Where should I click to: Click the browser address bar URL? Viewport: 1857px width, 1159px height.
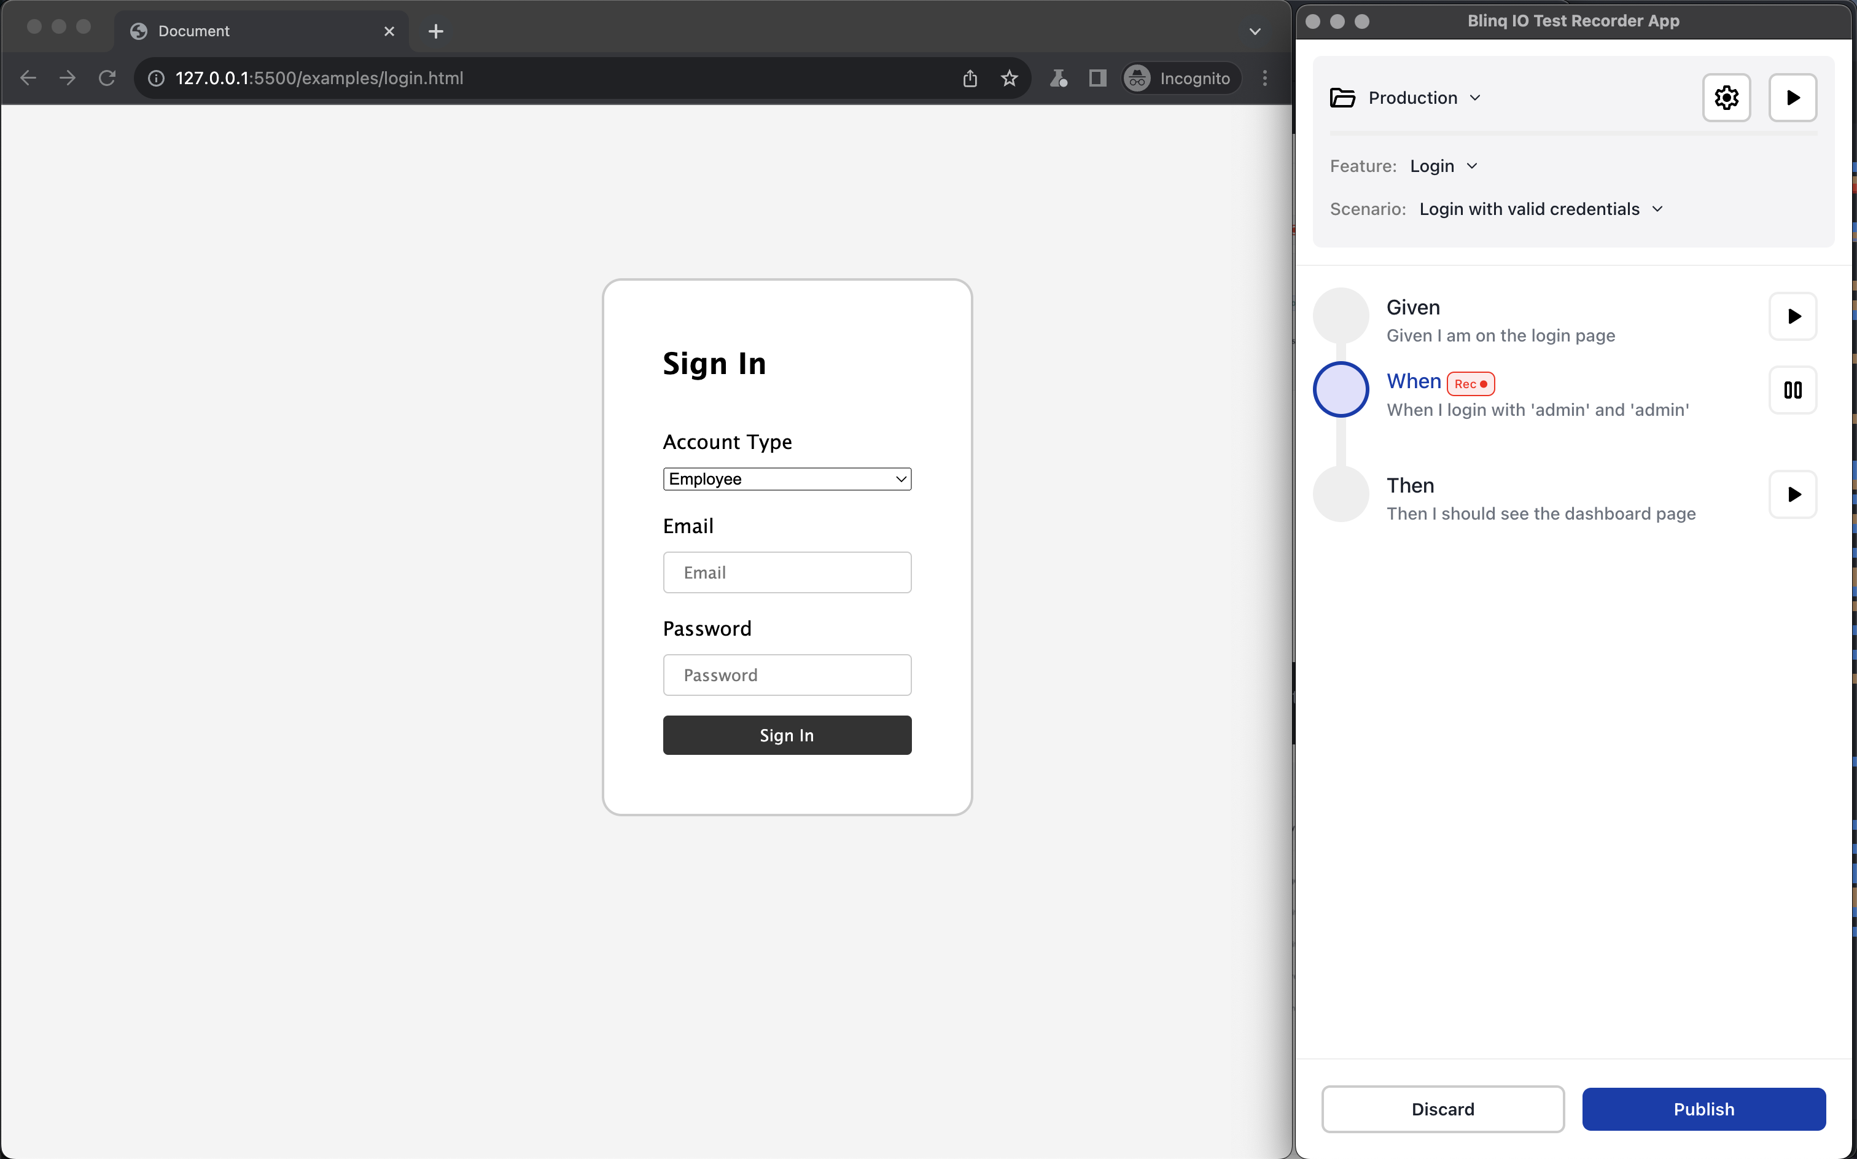point(319,78)
